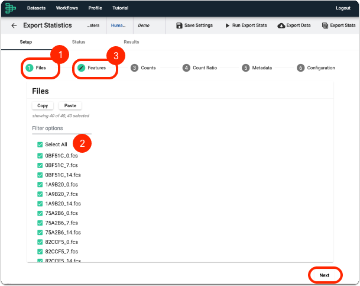Click the Run Export Stats label
The image size is (360, 286).
pyautogui.click(x=249, y=25)
